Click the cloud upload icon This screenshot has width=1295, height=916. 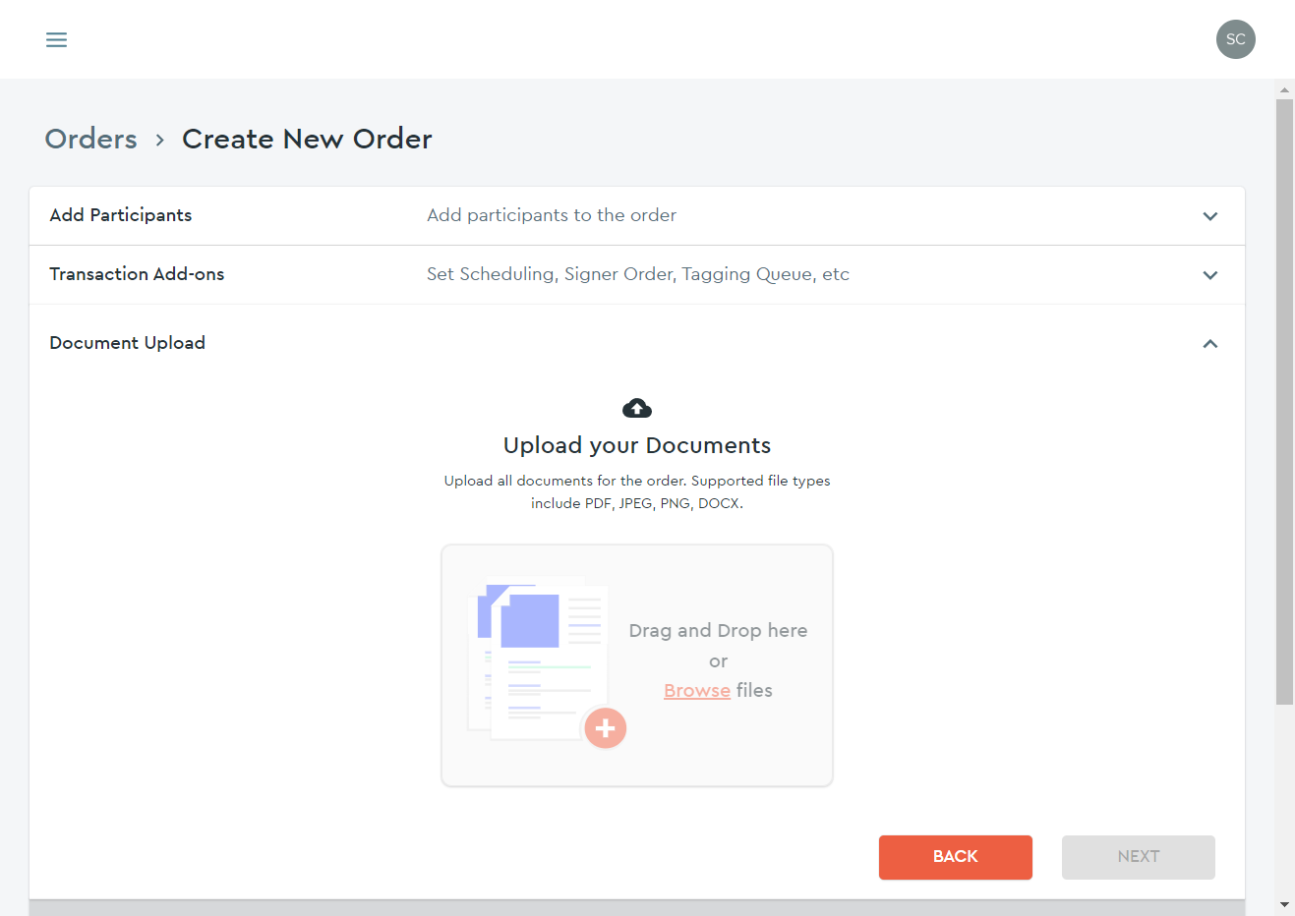point(637,408)
